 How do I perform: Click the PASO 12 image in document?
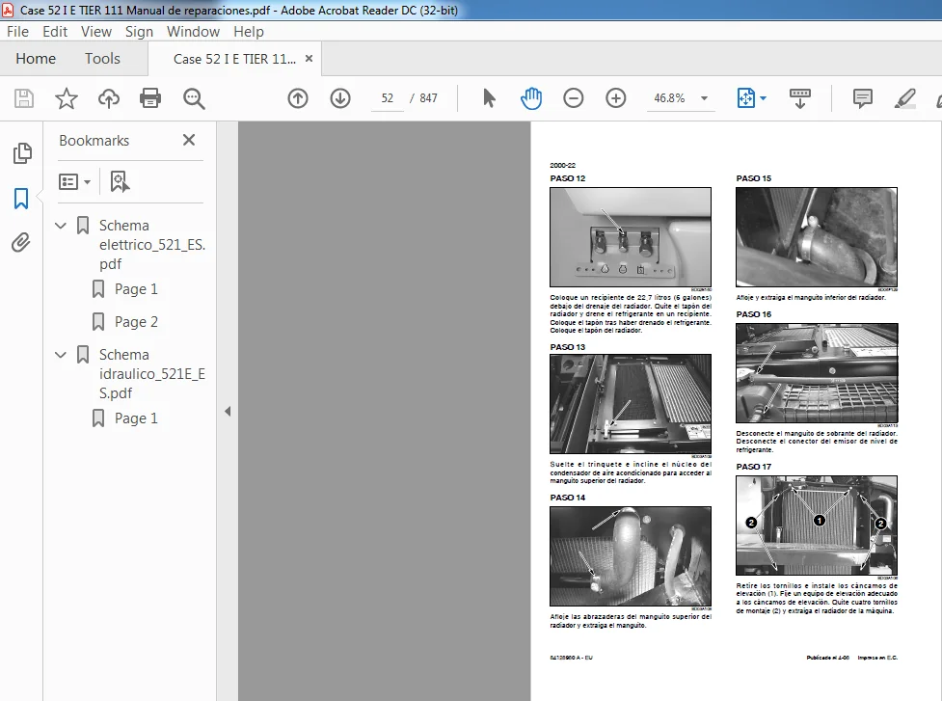pyautogui.click(x=631, y=236)
